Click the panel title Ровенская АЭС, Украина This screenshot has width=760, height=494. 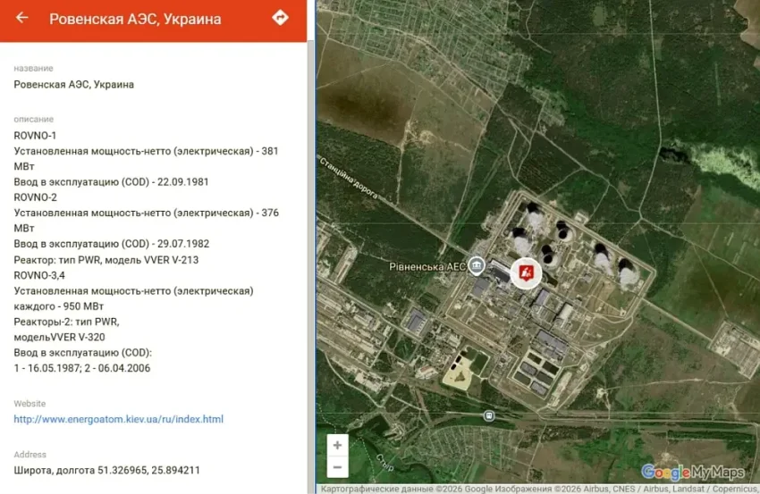[x=135, y=19]
